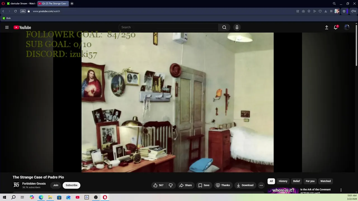
Task: Select the Watched filter chip
Action: tap(326, 181)
